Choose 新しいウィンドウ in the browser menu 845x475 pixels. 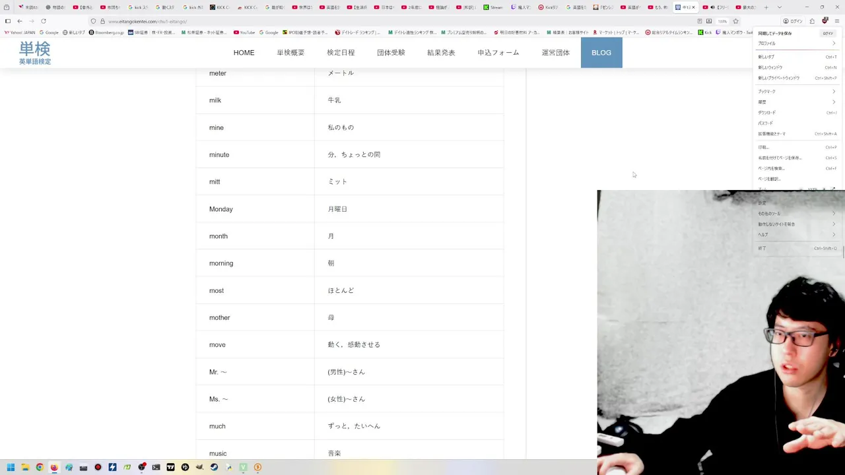tap(796, 67)
